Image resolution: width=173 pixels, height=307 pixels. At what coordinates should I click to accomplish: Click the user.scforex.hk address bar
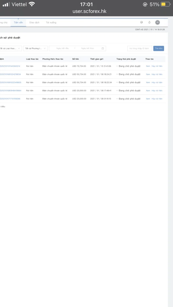(89, 11)
